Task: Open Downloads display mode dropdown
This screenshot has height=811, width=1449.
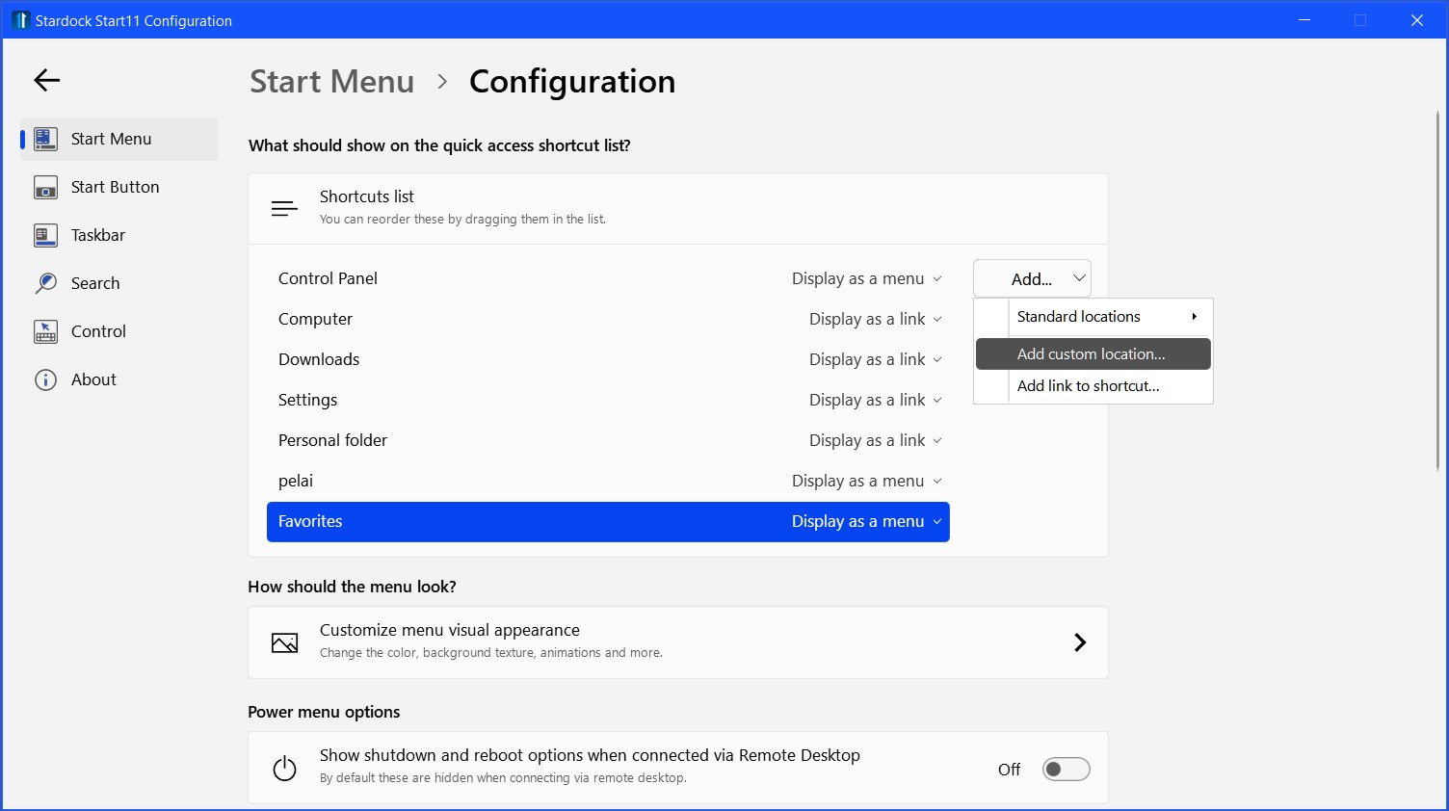Action: [x=875, y=359]
